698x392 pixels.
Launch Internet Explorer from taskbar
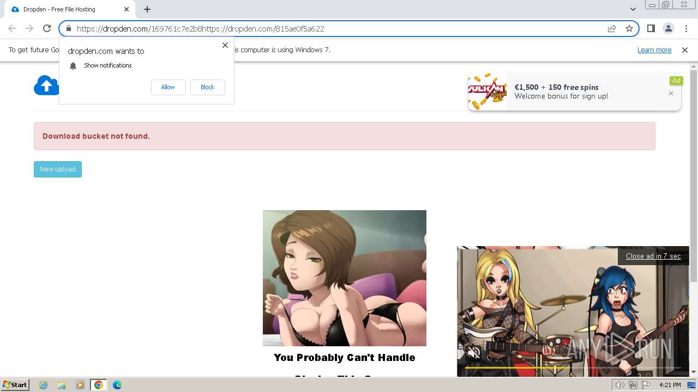coord(44,385)
